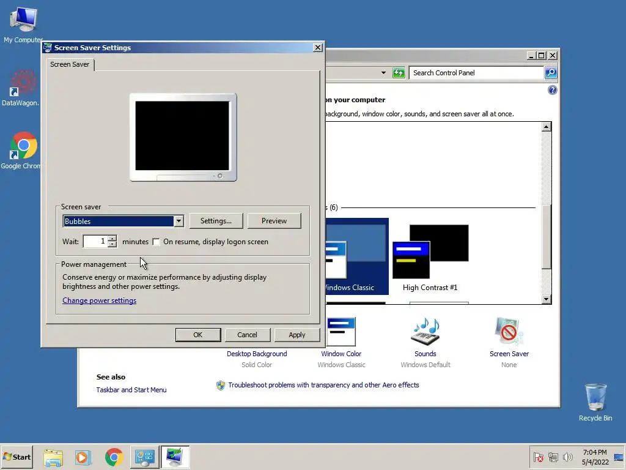Click the Wait minutes input field

click(95, 241)
